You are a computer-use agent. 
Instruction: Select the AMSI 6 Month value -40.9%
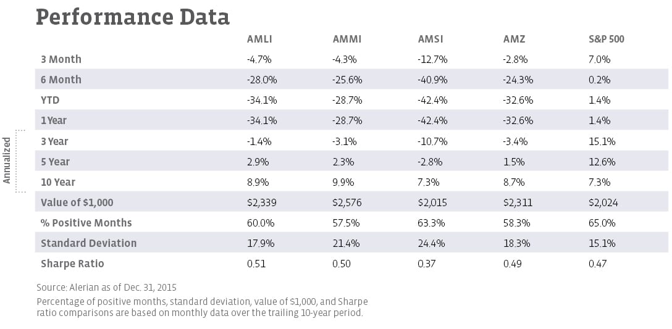click(432, 80)
